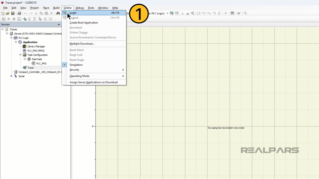Image resolution: width=319 pixels, height=179 pixels.
Task: Click the Print toolbar icon
Action: point(19,13)
